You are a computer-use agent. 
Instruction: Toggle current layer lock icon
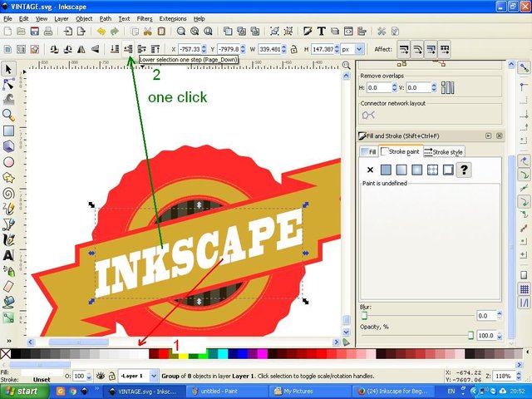[x=111, y=376]
